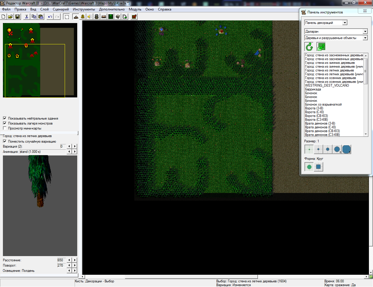The width and height of the screenshot is (373, 287).
Task: Save the map using floppy disk icon
Action: coord(17,17)
